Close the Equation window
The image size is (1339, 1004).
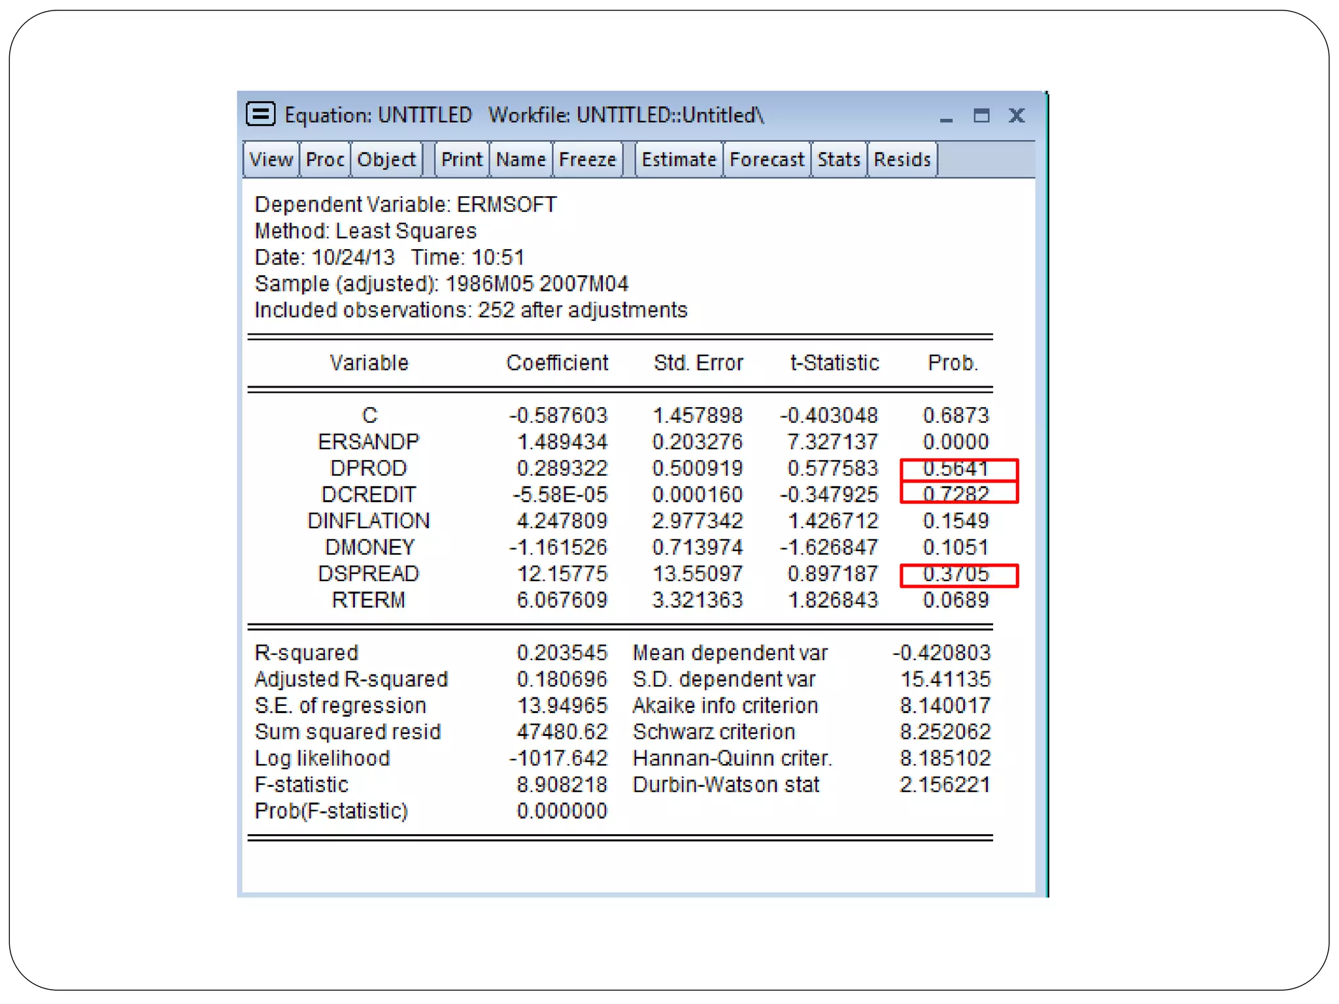click(1017, 116)
